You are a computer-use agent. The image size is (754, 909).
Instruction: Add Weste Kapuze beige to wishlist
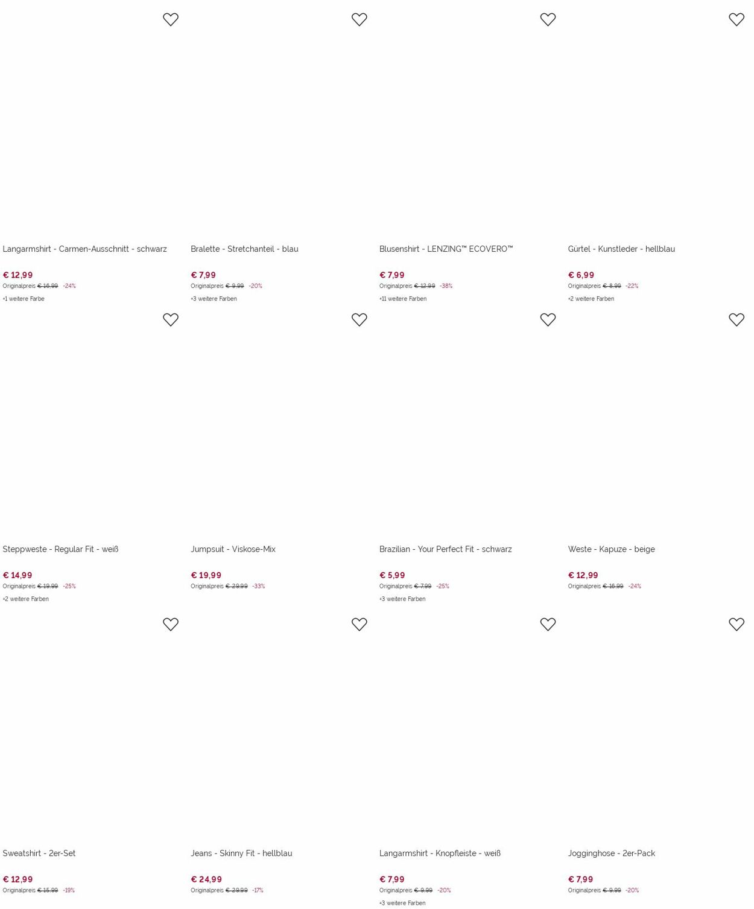pyautogui.click(x=737, y=319)
